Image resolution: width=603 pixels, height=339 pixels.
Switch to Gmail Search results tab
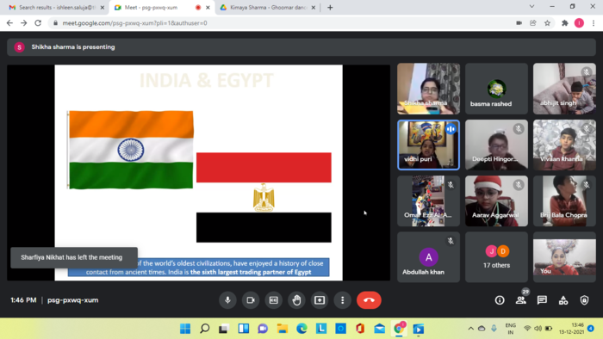[57, 7]
